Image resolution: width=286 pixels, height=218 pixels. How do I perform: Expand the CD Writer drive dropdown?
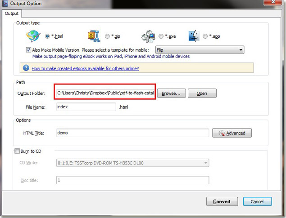click(132, 163)
